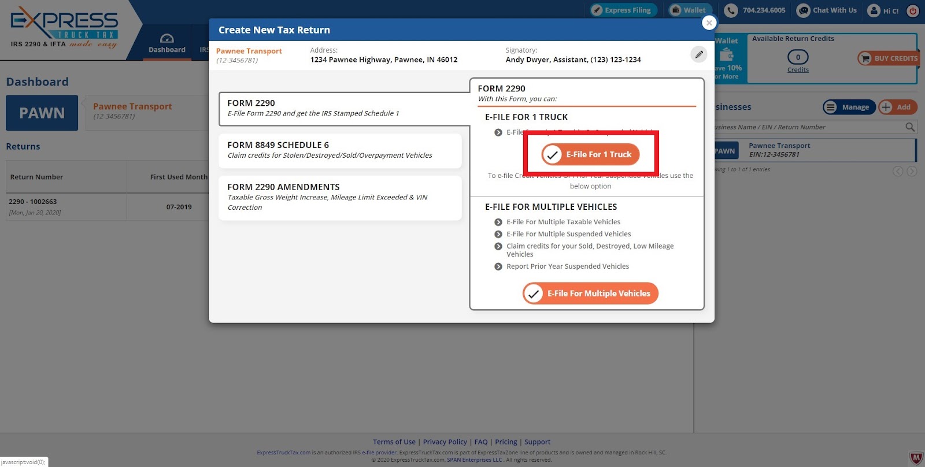
Task: Click the 07-2019 first used month cell
Action: [179, 207]
